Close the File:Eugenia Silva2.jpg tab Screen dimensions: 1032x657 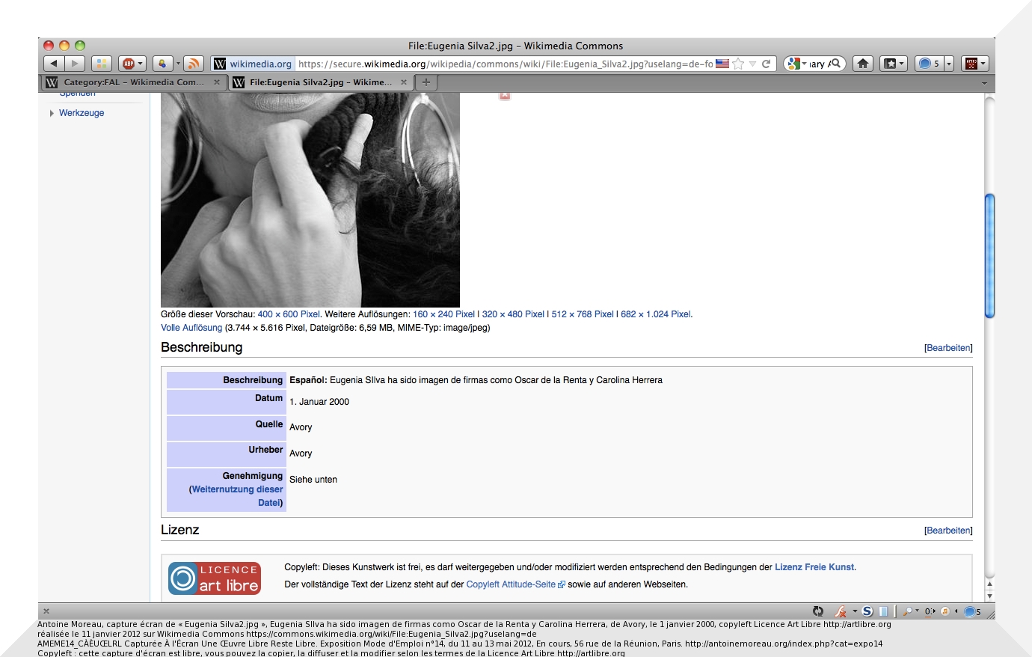pos(404,82)
